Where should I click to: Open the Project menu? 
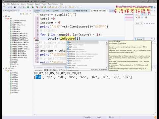pyautogui.click(x=44, y=4)
